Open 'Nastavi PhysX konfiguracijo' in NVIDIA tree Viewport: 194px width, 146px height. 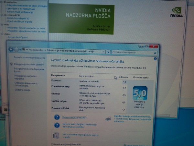point(20,12)
